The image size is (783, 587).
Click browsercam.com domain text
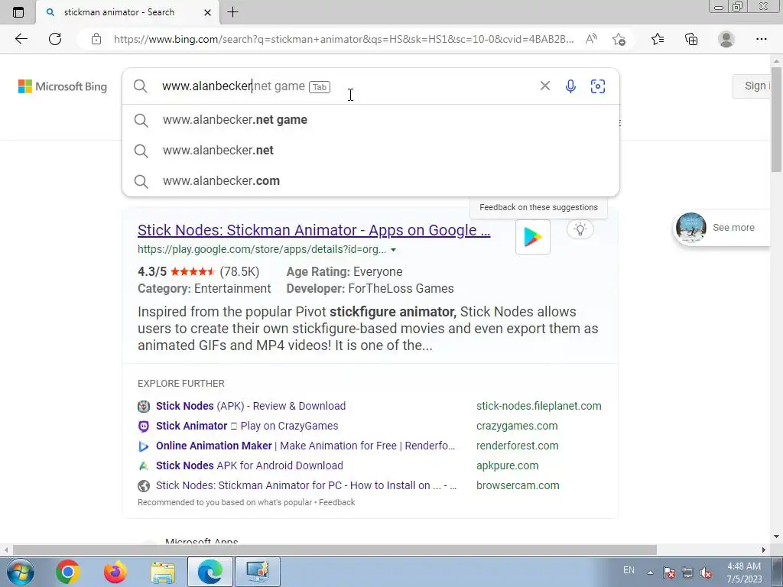point(518,485)
